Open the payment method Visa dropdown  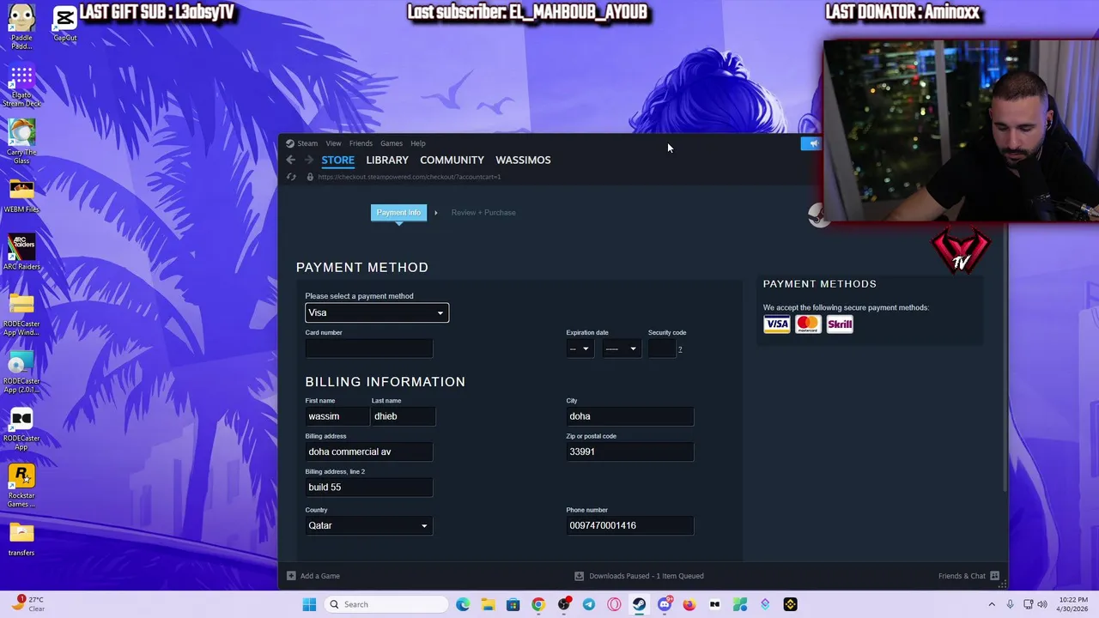377,313
